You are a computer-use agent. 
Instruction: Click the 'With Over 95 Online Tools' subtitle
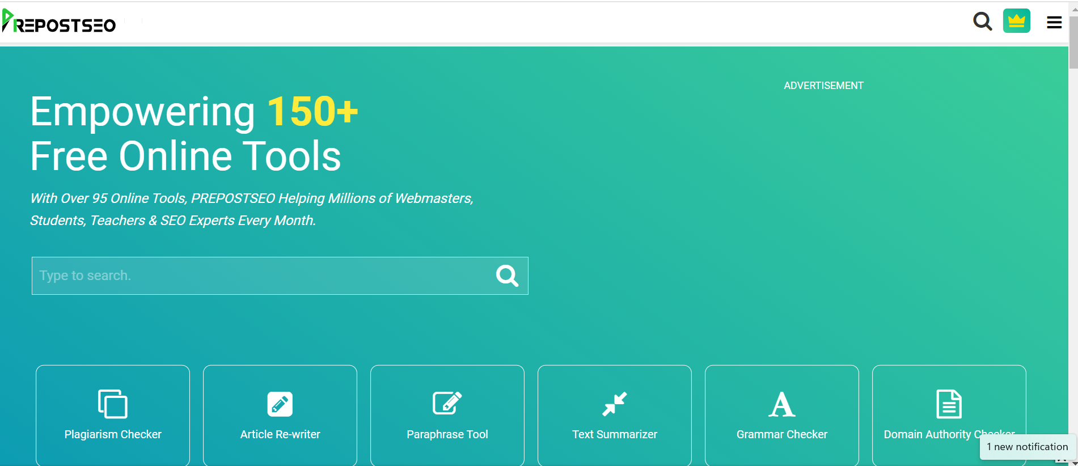[x=252, y=209]
